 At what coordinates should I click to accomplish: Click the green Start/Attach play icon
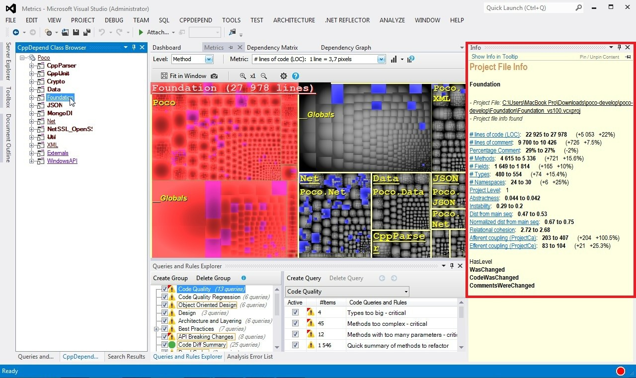(x=141, y=32)
